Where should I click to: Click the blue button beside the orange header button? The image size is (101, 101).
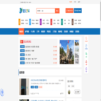point(78,11)
